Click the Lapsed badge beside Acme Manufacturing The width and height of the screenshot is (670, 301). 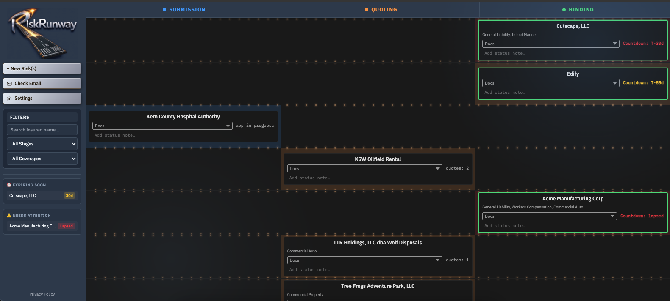(67, 226)
